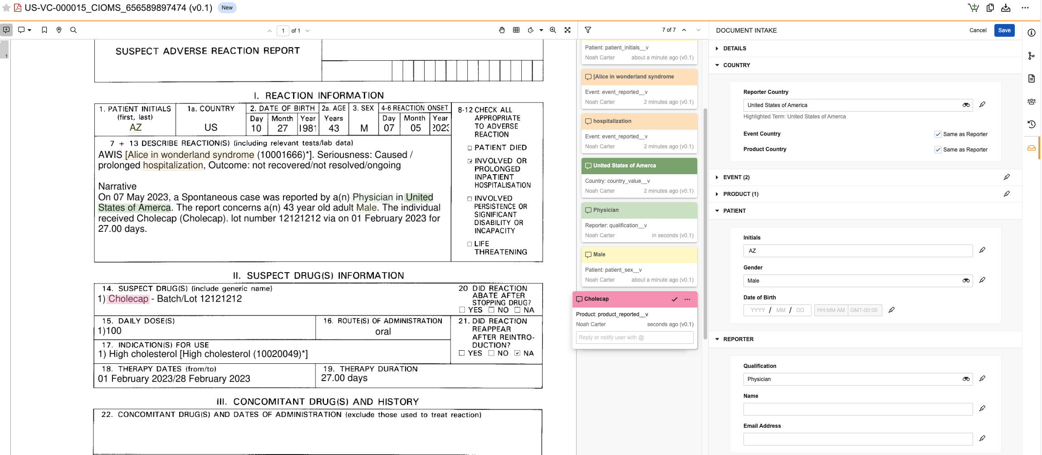Click the reply or notify user field

click(x=635, y=338)
